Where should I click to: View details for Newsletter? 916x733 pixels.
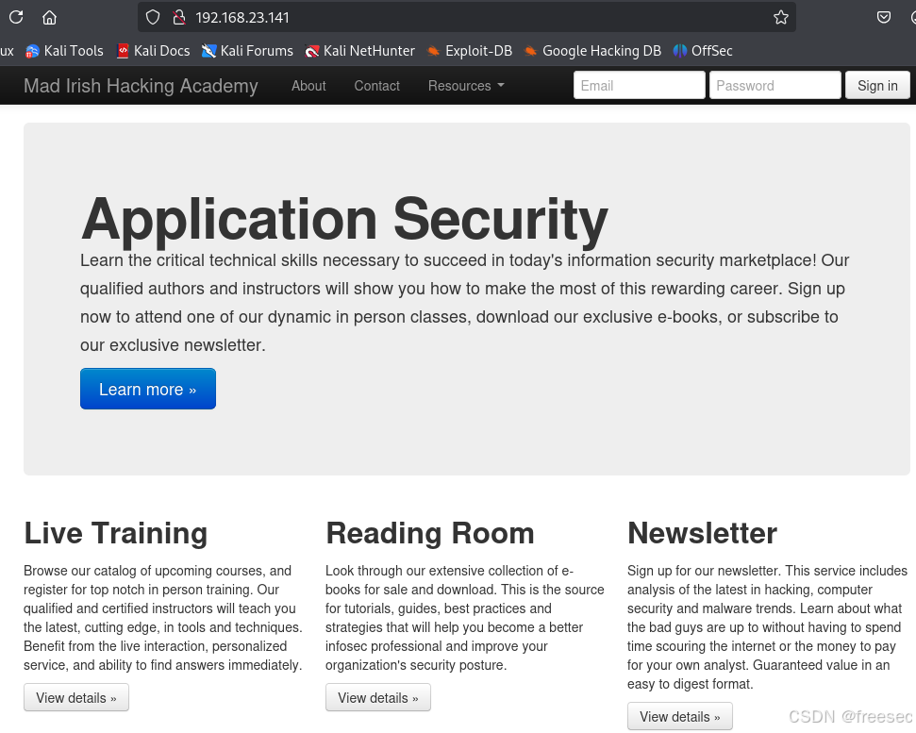[680, 716]
